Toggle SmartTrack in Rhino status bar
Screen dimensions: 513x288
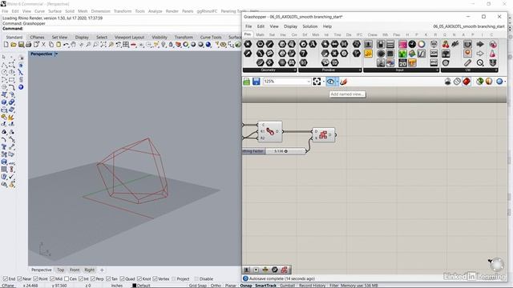pos(265,286)
